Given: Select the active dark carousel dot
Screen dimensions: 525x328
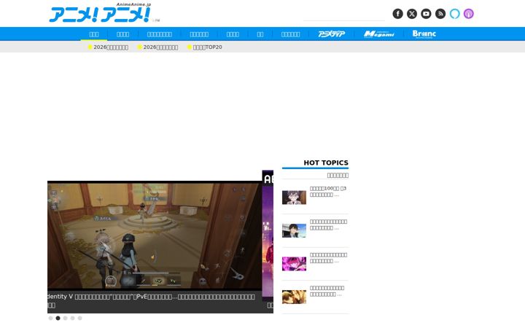Looking at the screenshot, I should pos(58,319).
